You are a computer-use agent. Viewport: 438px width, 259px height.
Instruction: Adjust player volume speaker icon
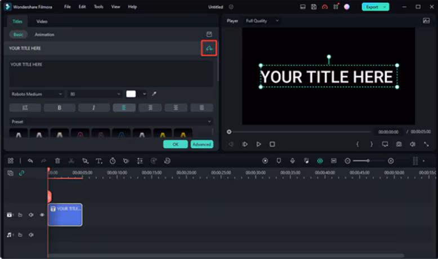tap(413, 144)
